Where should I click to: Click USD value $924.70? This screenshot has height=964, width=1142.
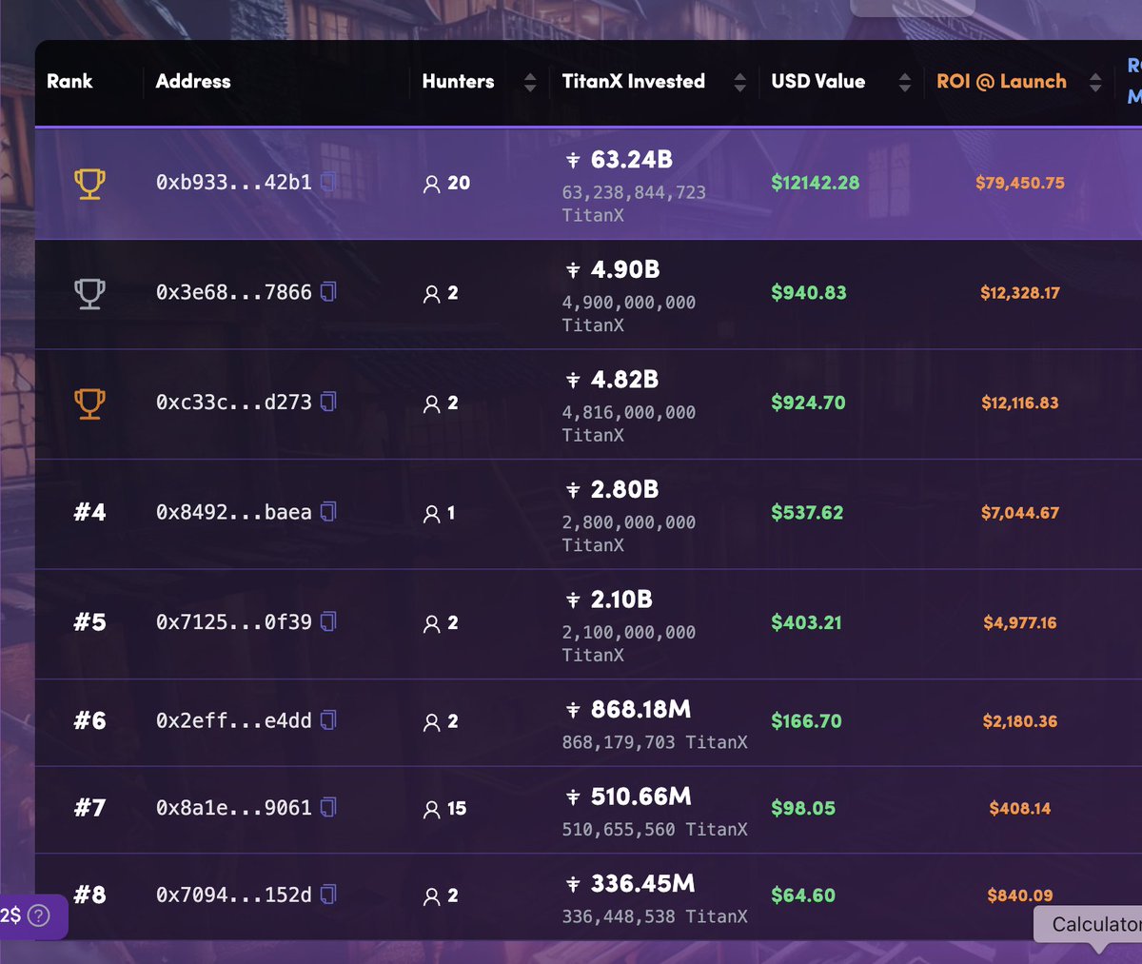(808, 403)
